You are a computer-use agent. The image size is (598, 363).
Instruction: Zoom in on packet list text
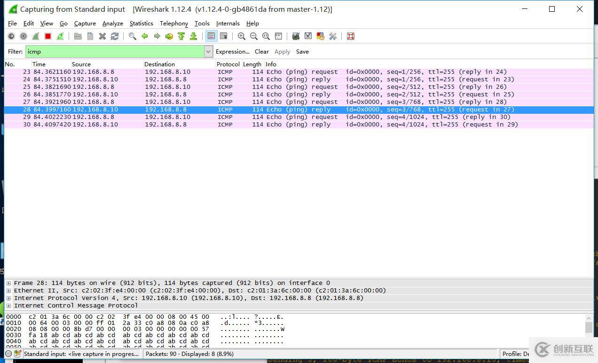[242, 36]
